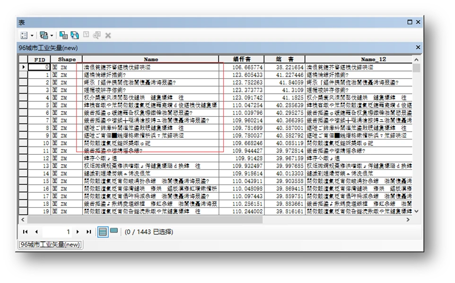Click the cell with value 39.869415
Screen dimensions: 455x283
tap(284, 189)
